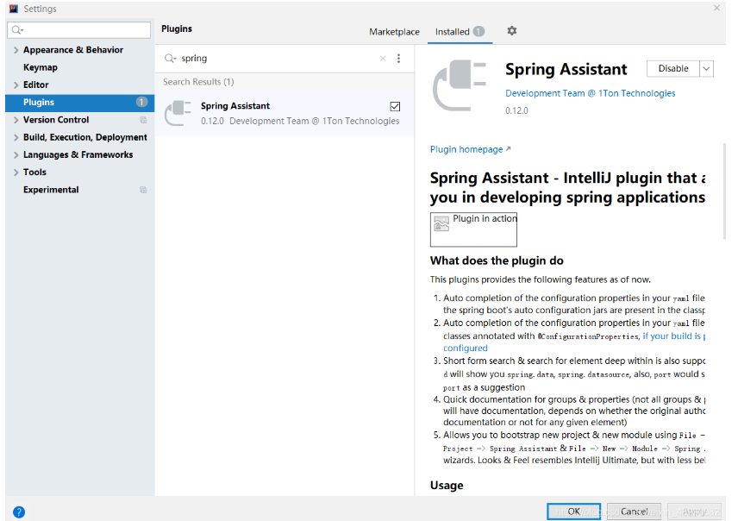Select Keymap in the settings tree
Image resolution: width=738 pixels, height=521 pixels.
click(x=41, y=67)
